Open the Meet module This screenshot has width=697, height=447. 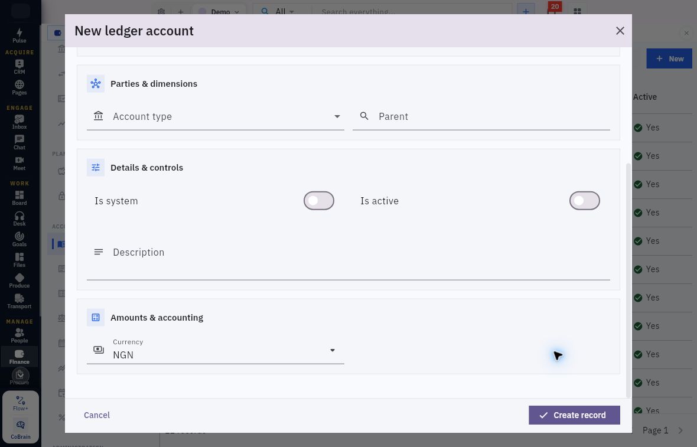coord(19,163)
